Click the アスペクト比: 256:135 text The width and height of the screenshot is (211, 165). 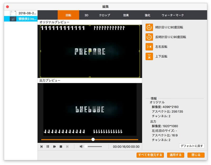pyautogui.click(x=167, y=111)
